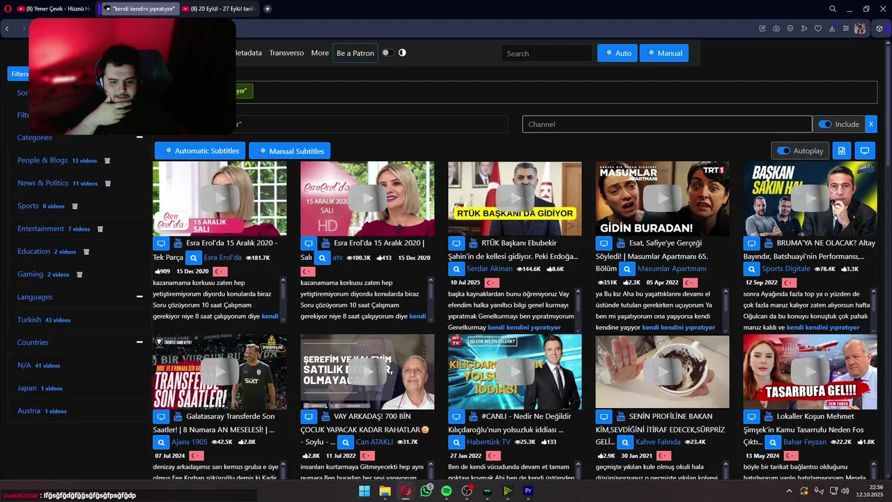
Task: Open the Windows Start menu
Action: point(364,491)
